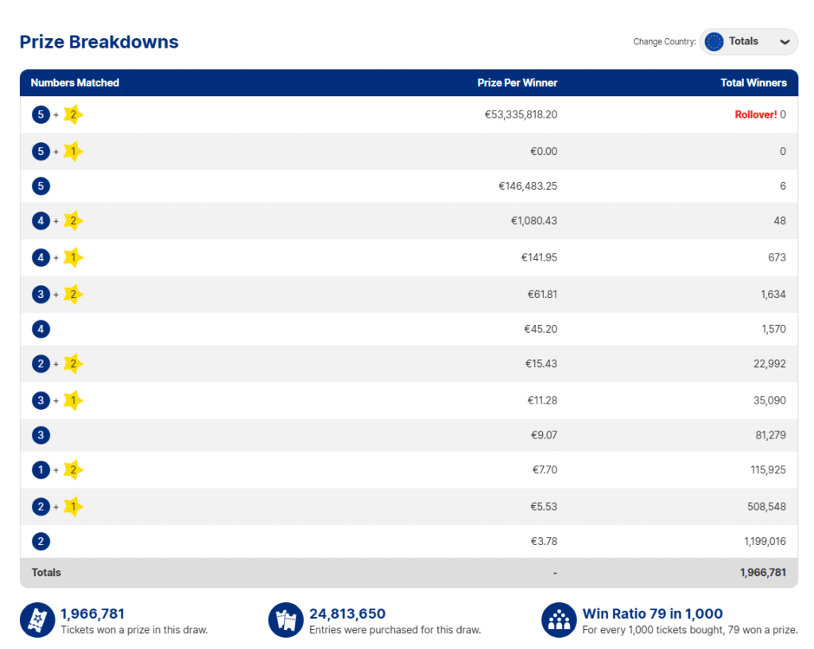
Task: Click the lone 3 ball in €9.07 row
Action: (41, 435)
